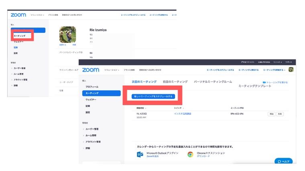Open the ヘルプ chat bubble button
305x171 pixels.
283,161
